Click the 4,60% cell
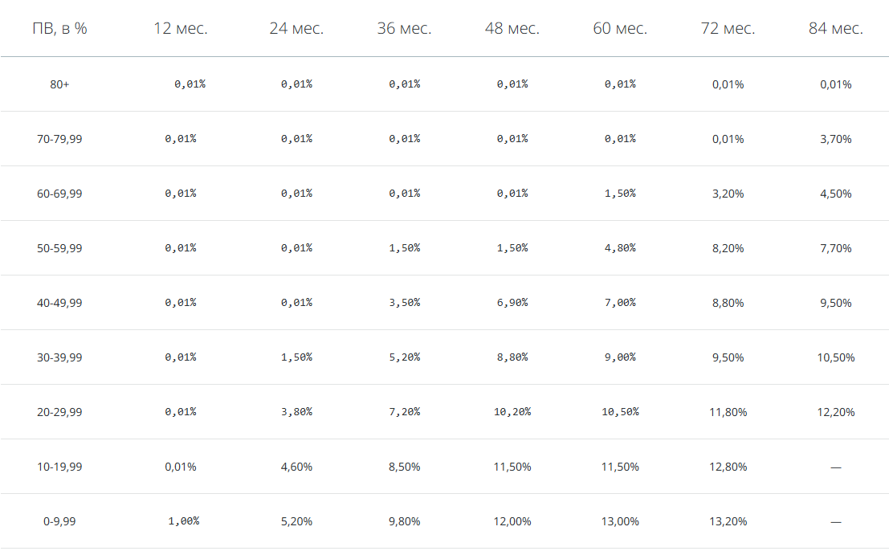 coord(296,467)
